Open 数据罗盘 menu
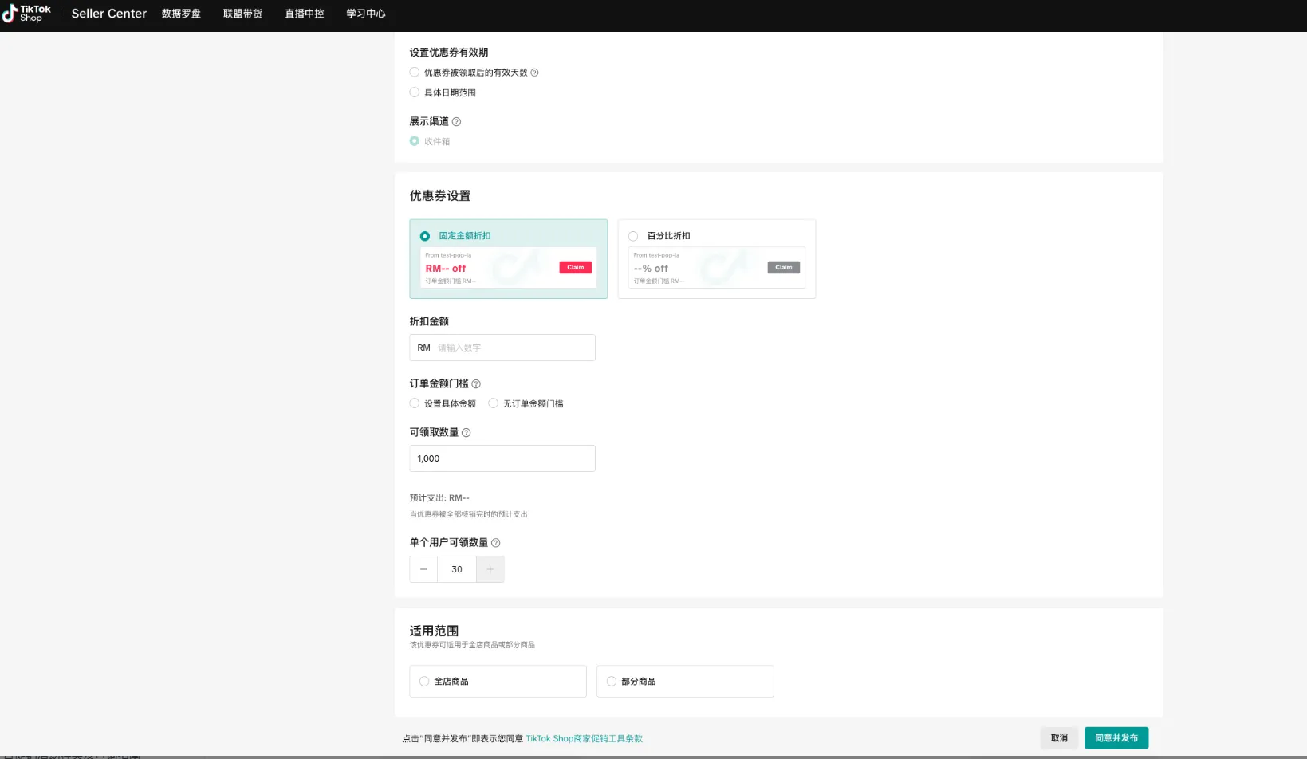Image resolution: width=1307 pixels, height=759 pixels. tap(182, 14)
